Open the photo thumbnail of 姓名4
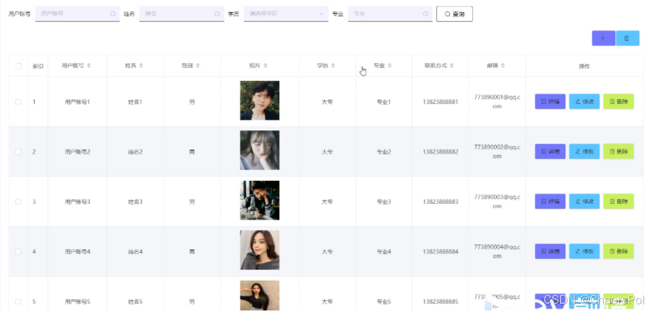 point(260,250)
